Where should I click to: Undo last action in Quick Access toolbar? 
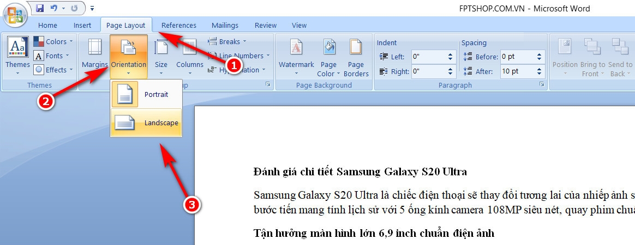pyautogui.click(x=54, y=8)
